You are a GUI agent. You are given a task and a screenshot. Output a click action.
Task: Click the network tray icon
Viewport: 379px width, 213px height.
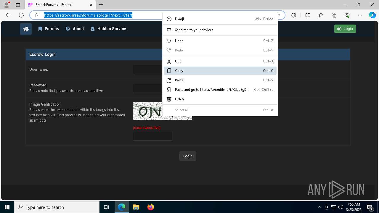click(334, 207)
